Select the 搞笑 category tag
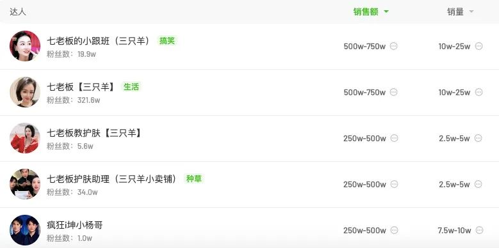The image size is (499, 248). (x=167, y=41)
